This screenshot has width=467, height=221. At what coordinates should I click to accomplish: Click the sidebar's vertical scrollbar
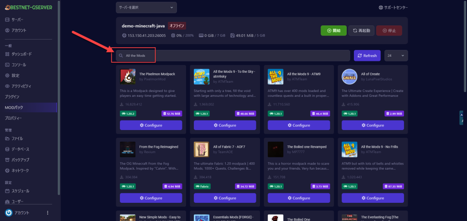59,98
